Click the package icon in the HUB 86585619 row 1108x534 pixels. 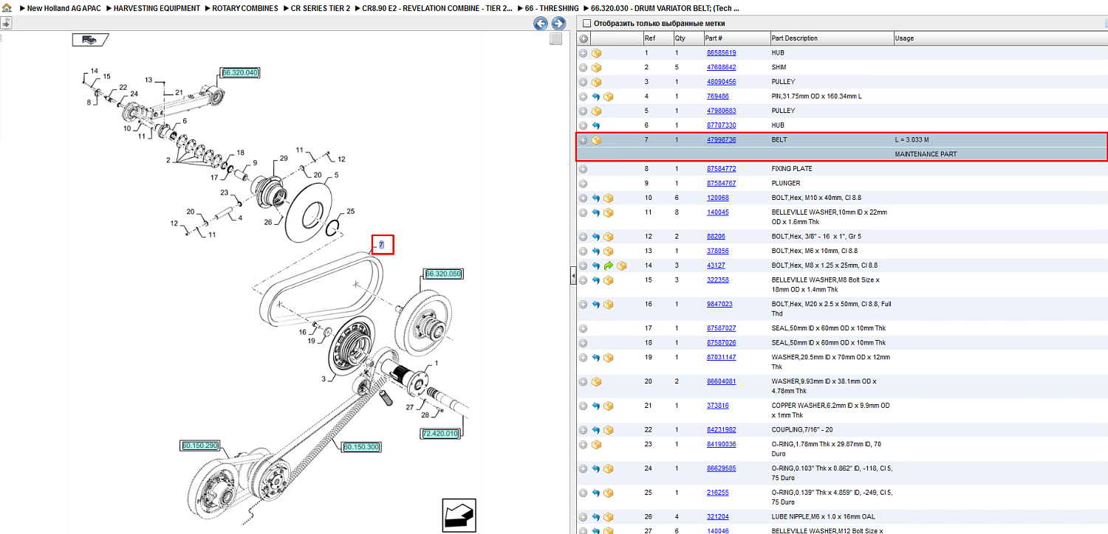pyautogui.click(x=596, y=53)
